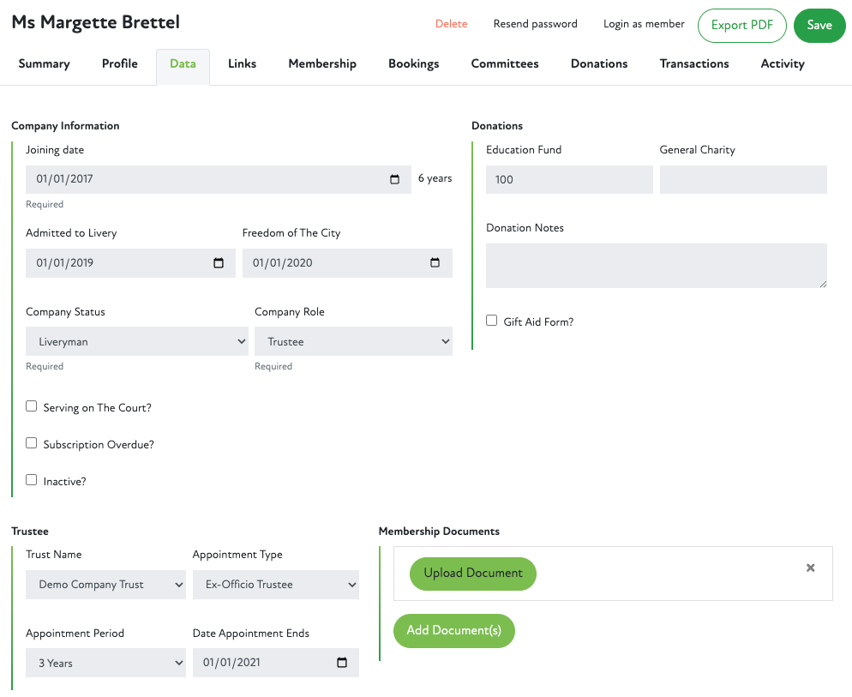Open the Joining date calendar picker icon
852x697 pixels.
394,179
